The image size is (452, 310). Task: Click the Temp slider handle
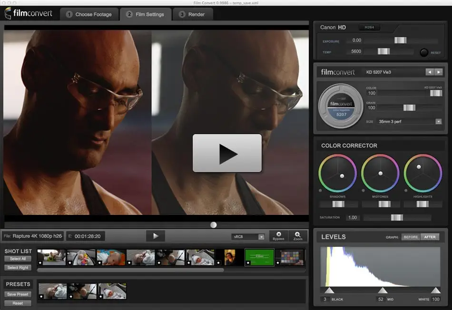[x=383, y=51]
